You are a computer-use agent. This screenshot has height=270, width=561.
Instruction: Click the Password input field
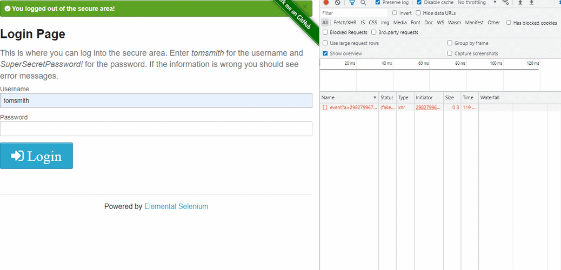pos(156,129)
